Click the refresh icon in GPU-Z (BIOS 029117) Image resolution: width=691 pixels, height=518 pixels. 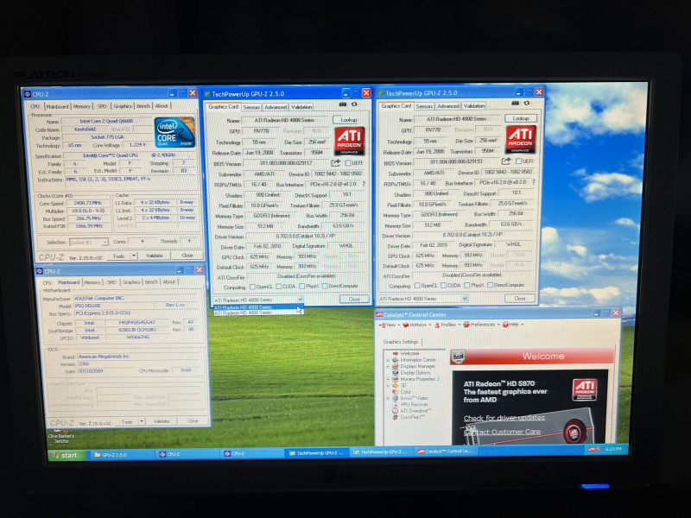pyautogui.click(x=354, y=104)
